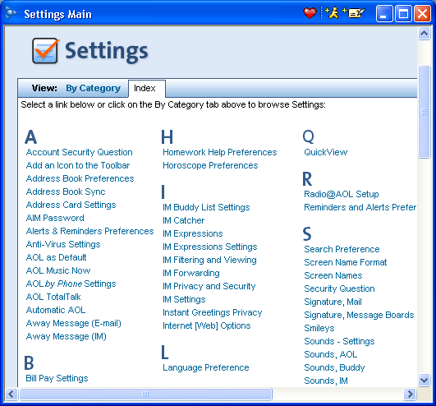Open IM Privacy and Security
This screenshot has height=406, width=436.
(x=209, y=286)
